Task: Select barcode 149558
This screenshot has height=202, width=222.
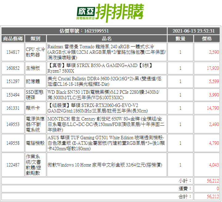Action: 13,143
